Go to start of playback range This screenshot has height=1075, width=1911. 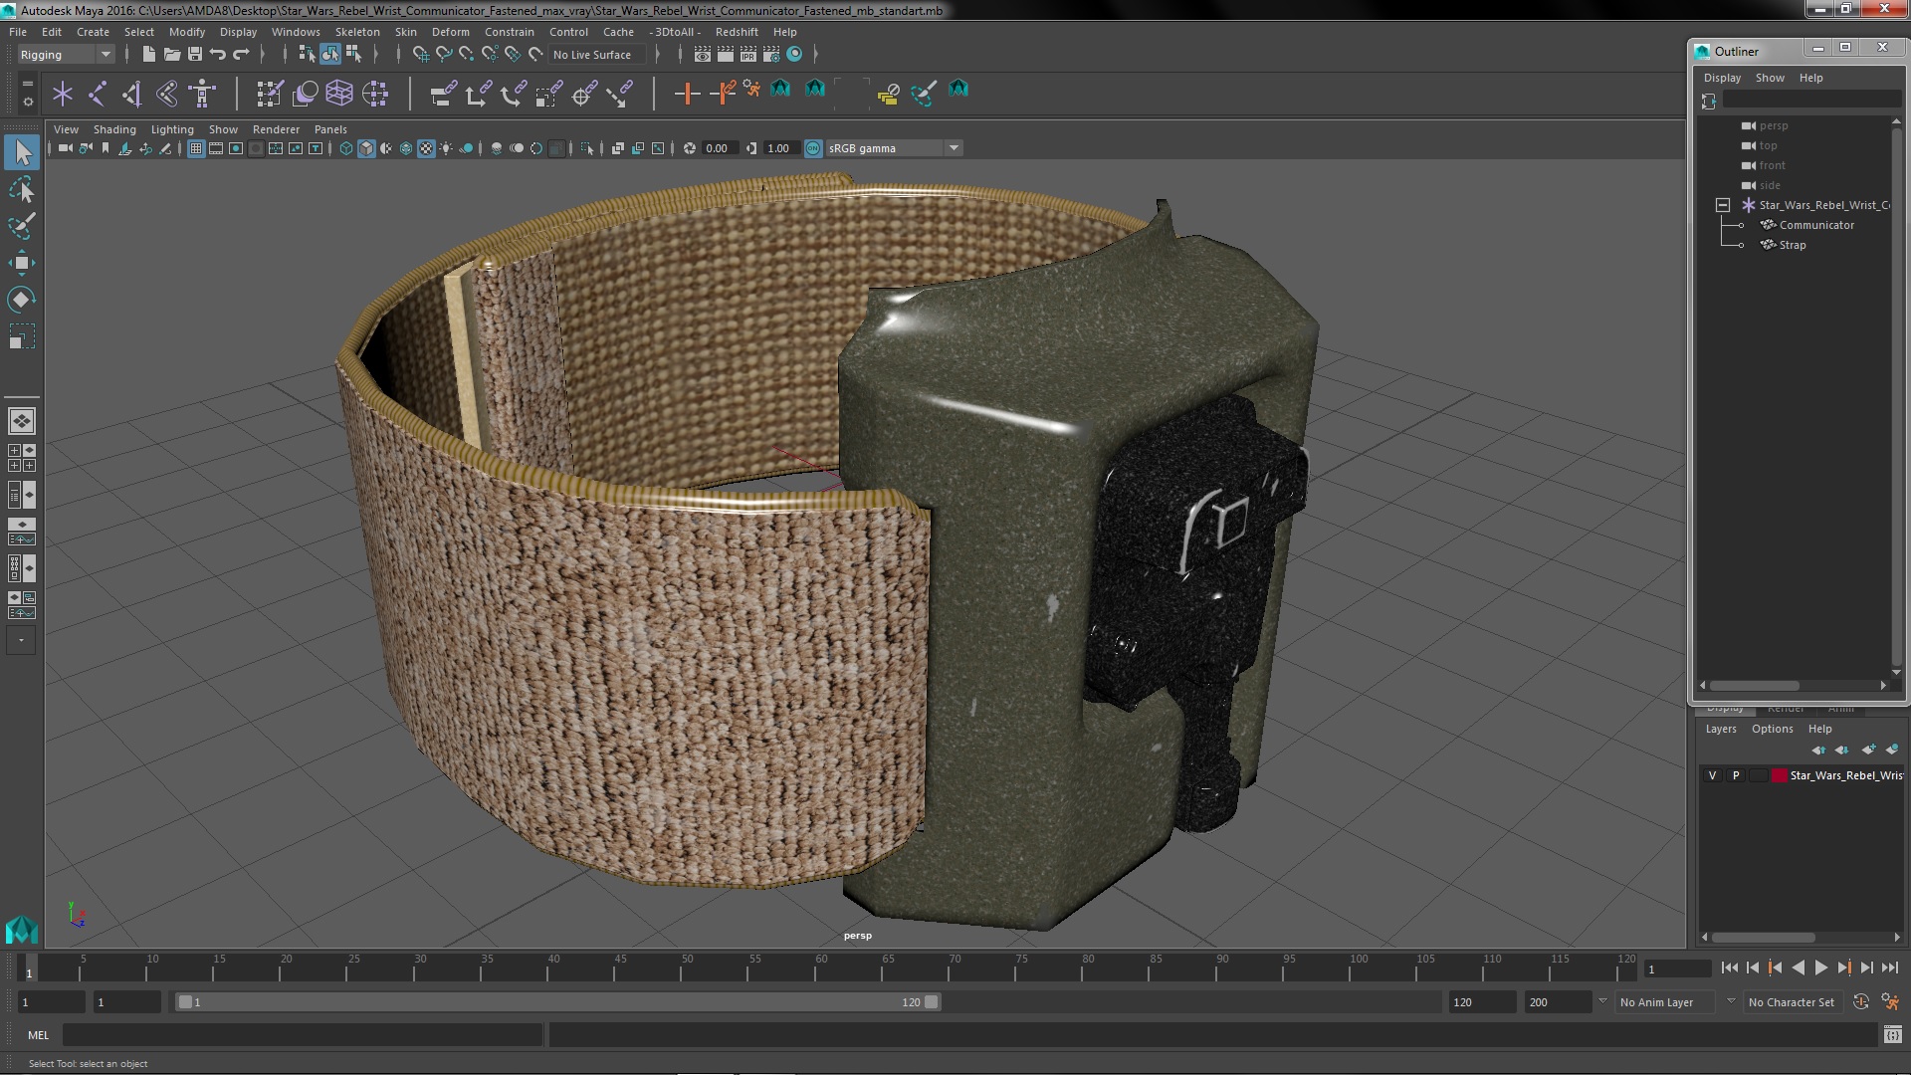(x=1729, y=967)
